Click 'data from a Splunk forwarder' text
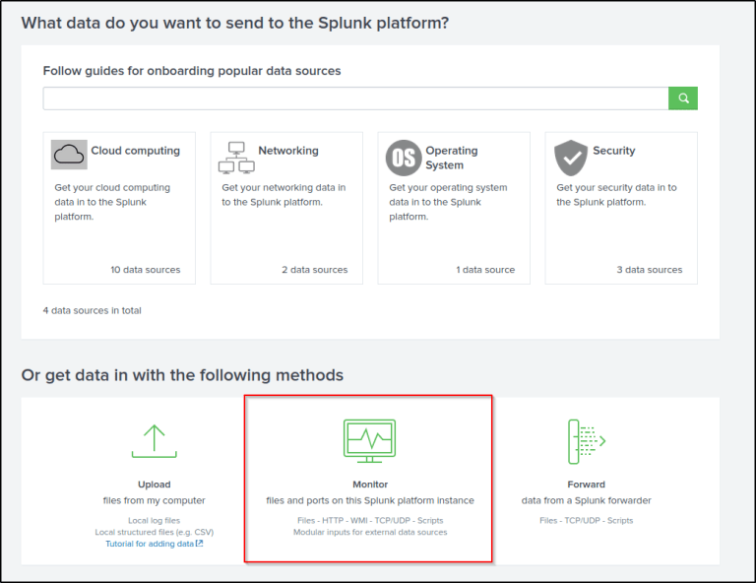Image resolution: width=756 pixels, height=583 pixels. [x=587, y=500]
